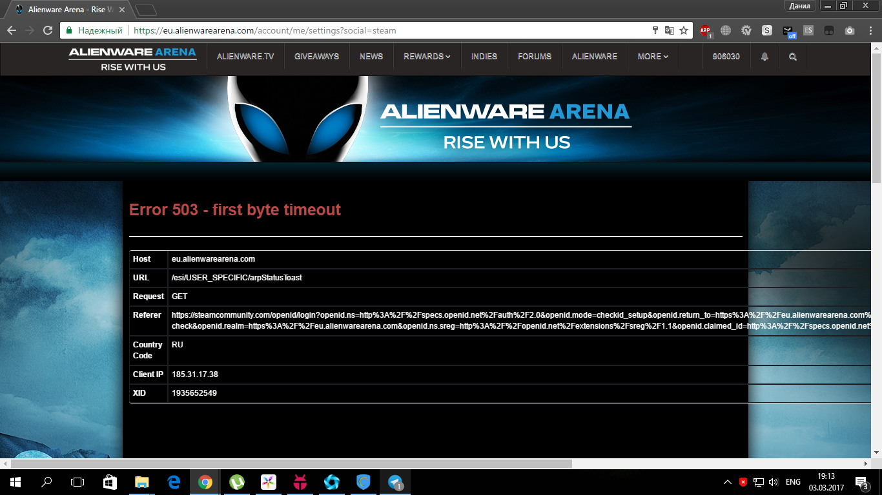Click the Данил profile button
This screenshot has width=882, height=495.
tap(800, 6)
